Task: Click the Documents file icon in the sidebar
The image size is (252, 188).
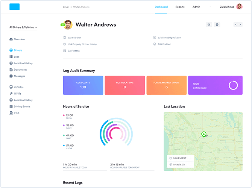Action: [11, 70]
